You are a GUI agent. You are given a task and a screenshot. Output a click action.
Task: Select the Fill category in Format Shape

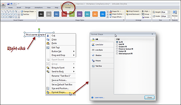click(102, 39)
